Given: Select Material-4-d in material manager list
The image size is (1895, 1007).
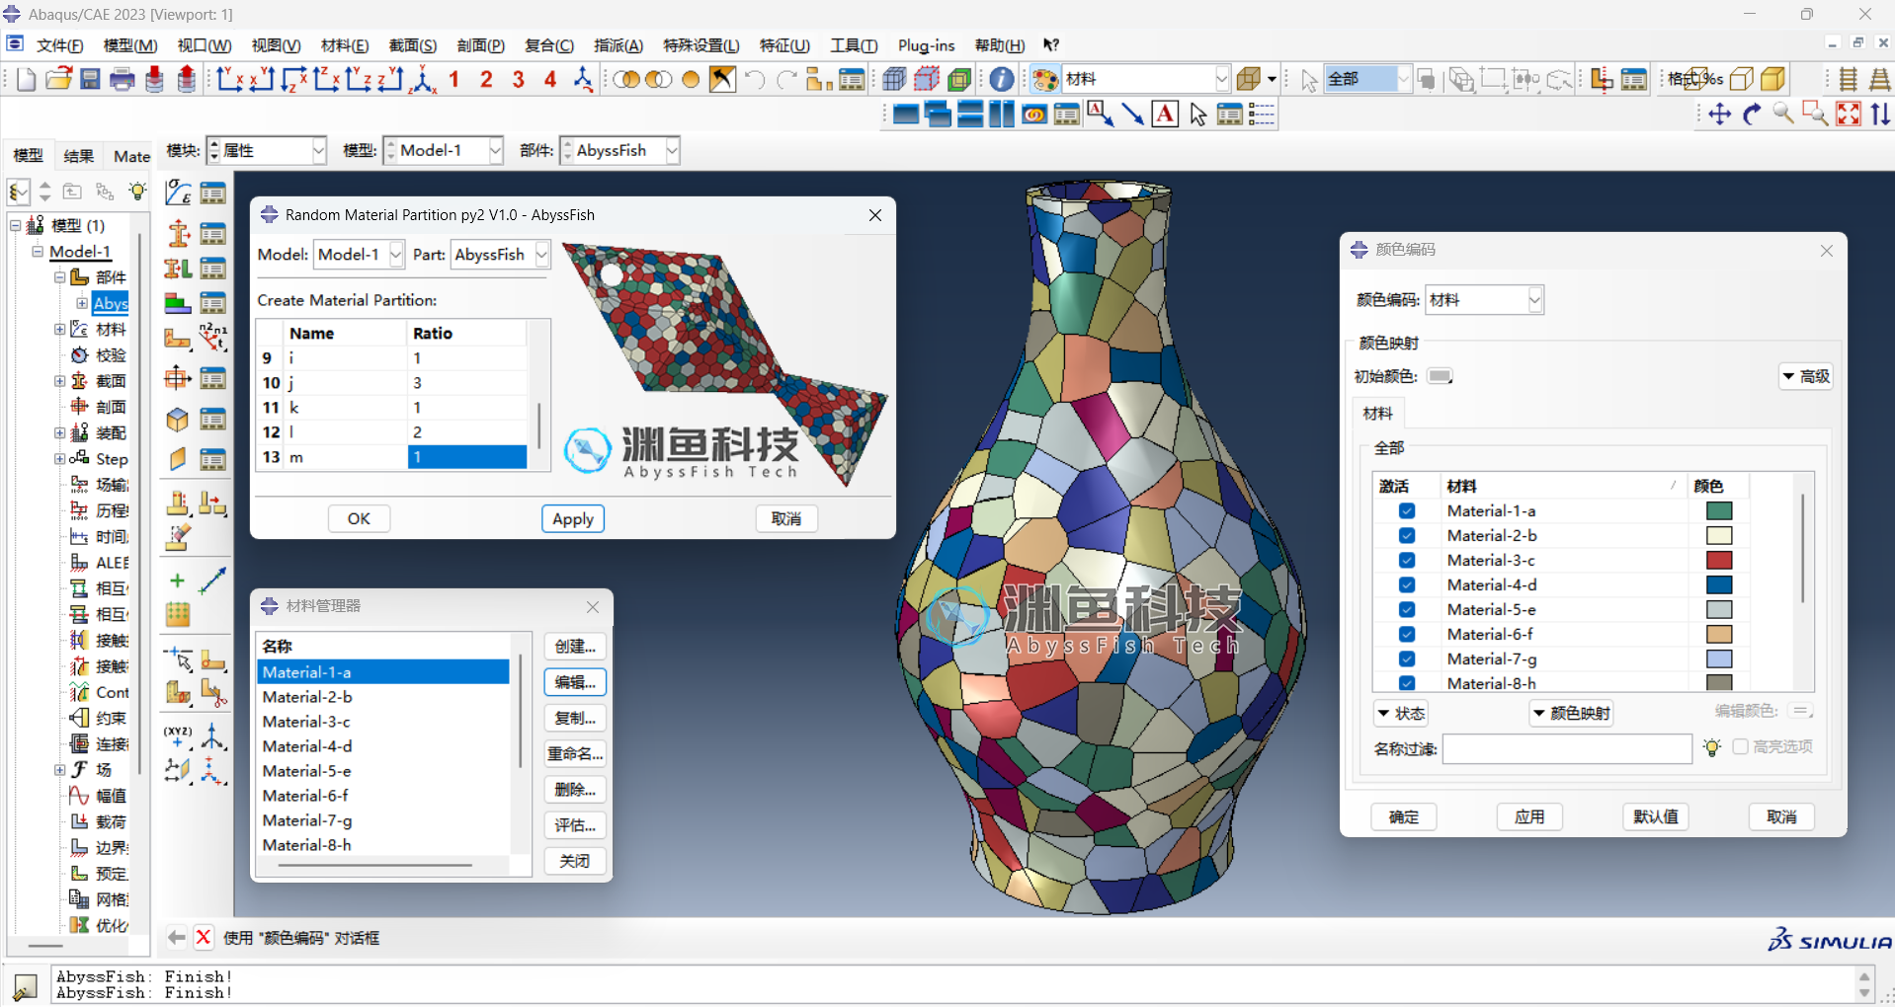Looking at the screenshot, I should pos(383,746).
